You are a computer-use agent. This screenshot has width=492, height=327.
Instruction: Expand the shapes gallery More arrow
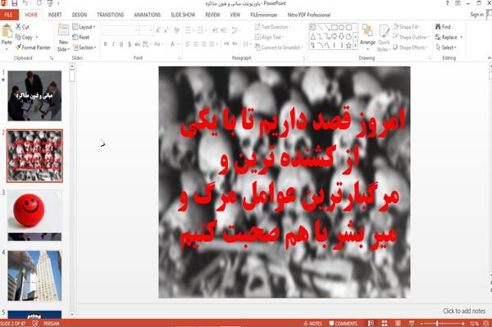point(356,45)
